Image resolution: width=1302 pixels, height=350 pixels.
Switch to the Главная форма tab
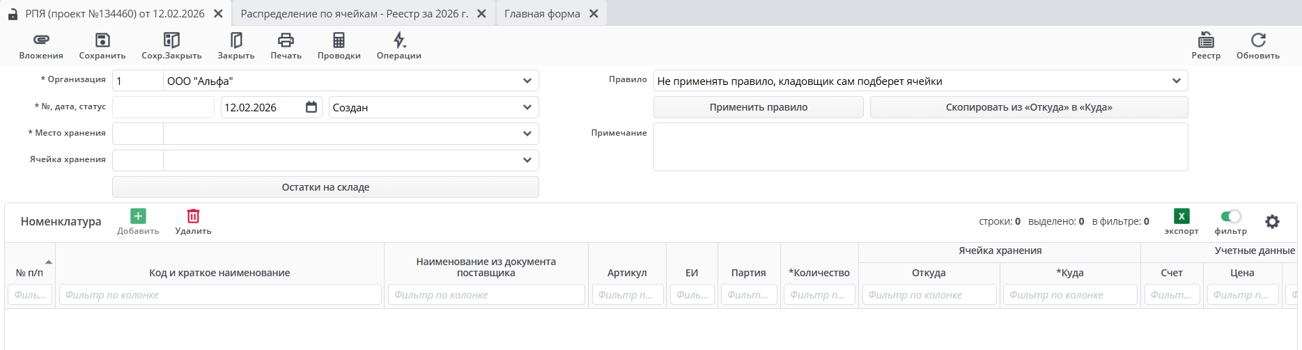(x=542, y=14)
